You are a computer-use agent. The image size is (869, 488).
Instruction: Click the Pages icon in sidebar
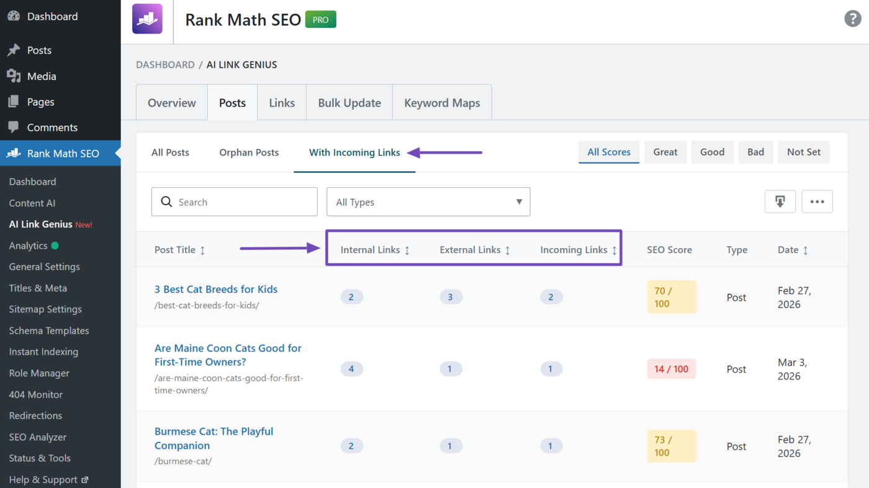point(14,102)
